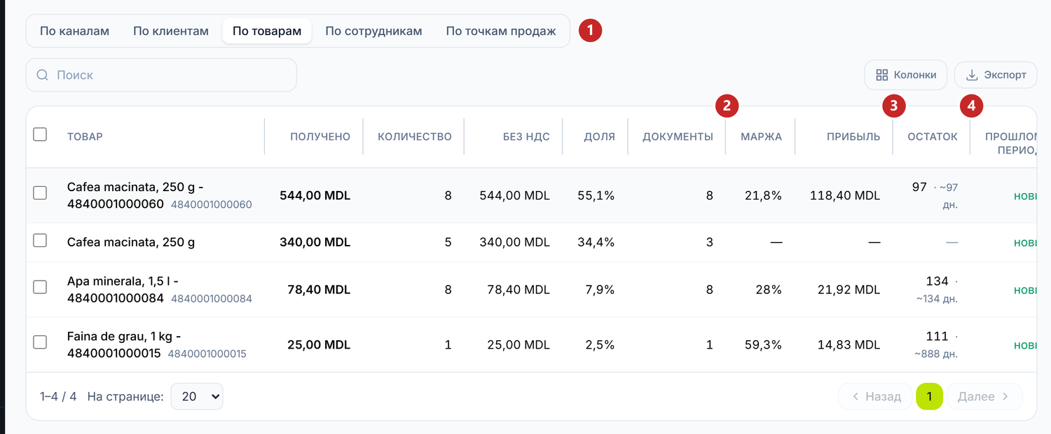
Task: Click the 21,8% margin value
Action: (x=763, y=196)
